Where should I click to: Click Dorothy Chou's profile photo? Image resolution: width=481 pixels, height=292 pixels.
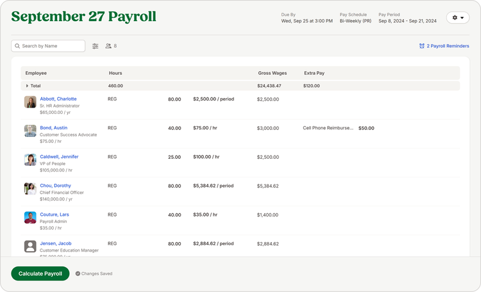click(x=30, y=189)
